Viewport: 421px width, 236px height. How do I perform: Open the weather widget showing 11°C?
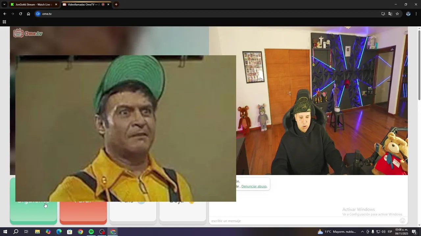click(x=336, y=232)
